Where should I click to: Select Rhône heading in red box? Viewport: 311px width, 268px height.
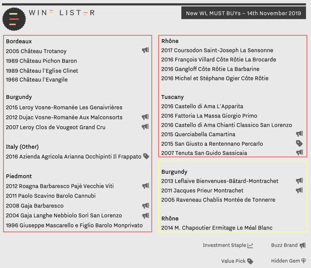tap(170, 41)
